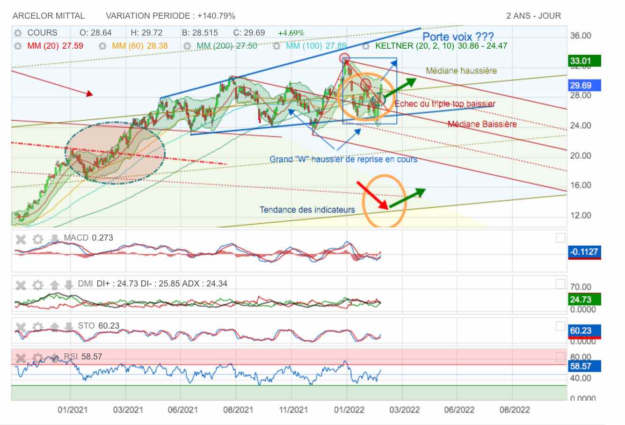Viewport: 625px width, 425px height.
Task: Open settings gear for MM (60)
Action: point(103,46)
